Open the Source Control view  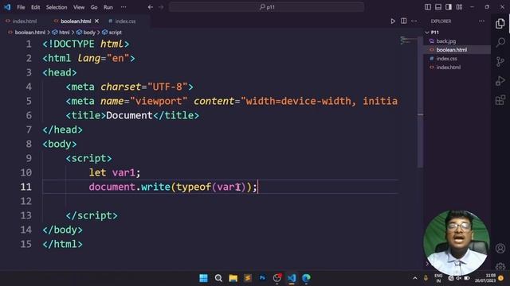(500, 62)
